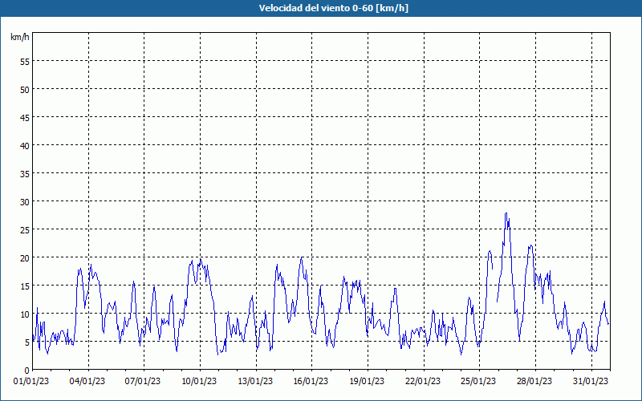Click the 19/01/23 date label
Screen dimensions: 642x401
tap(367, 381)
